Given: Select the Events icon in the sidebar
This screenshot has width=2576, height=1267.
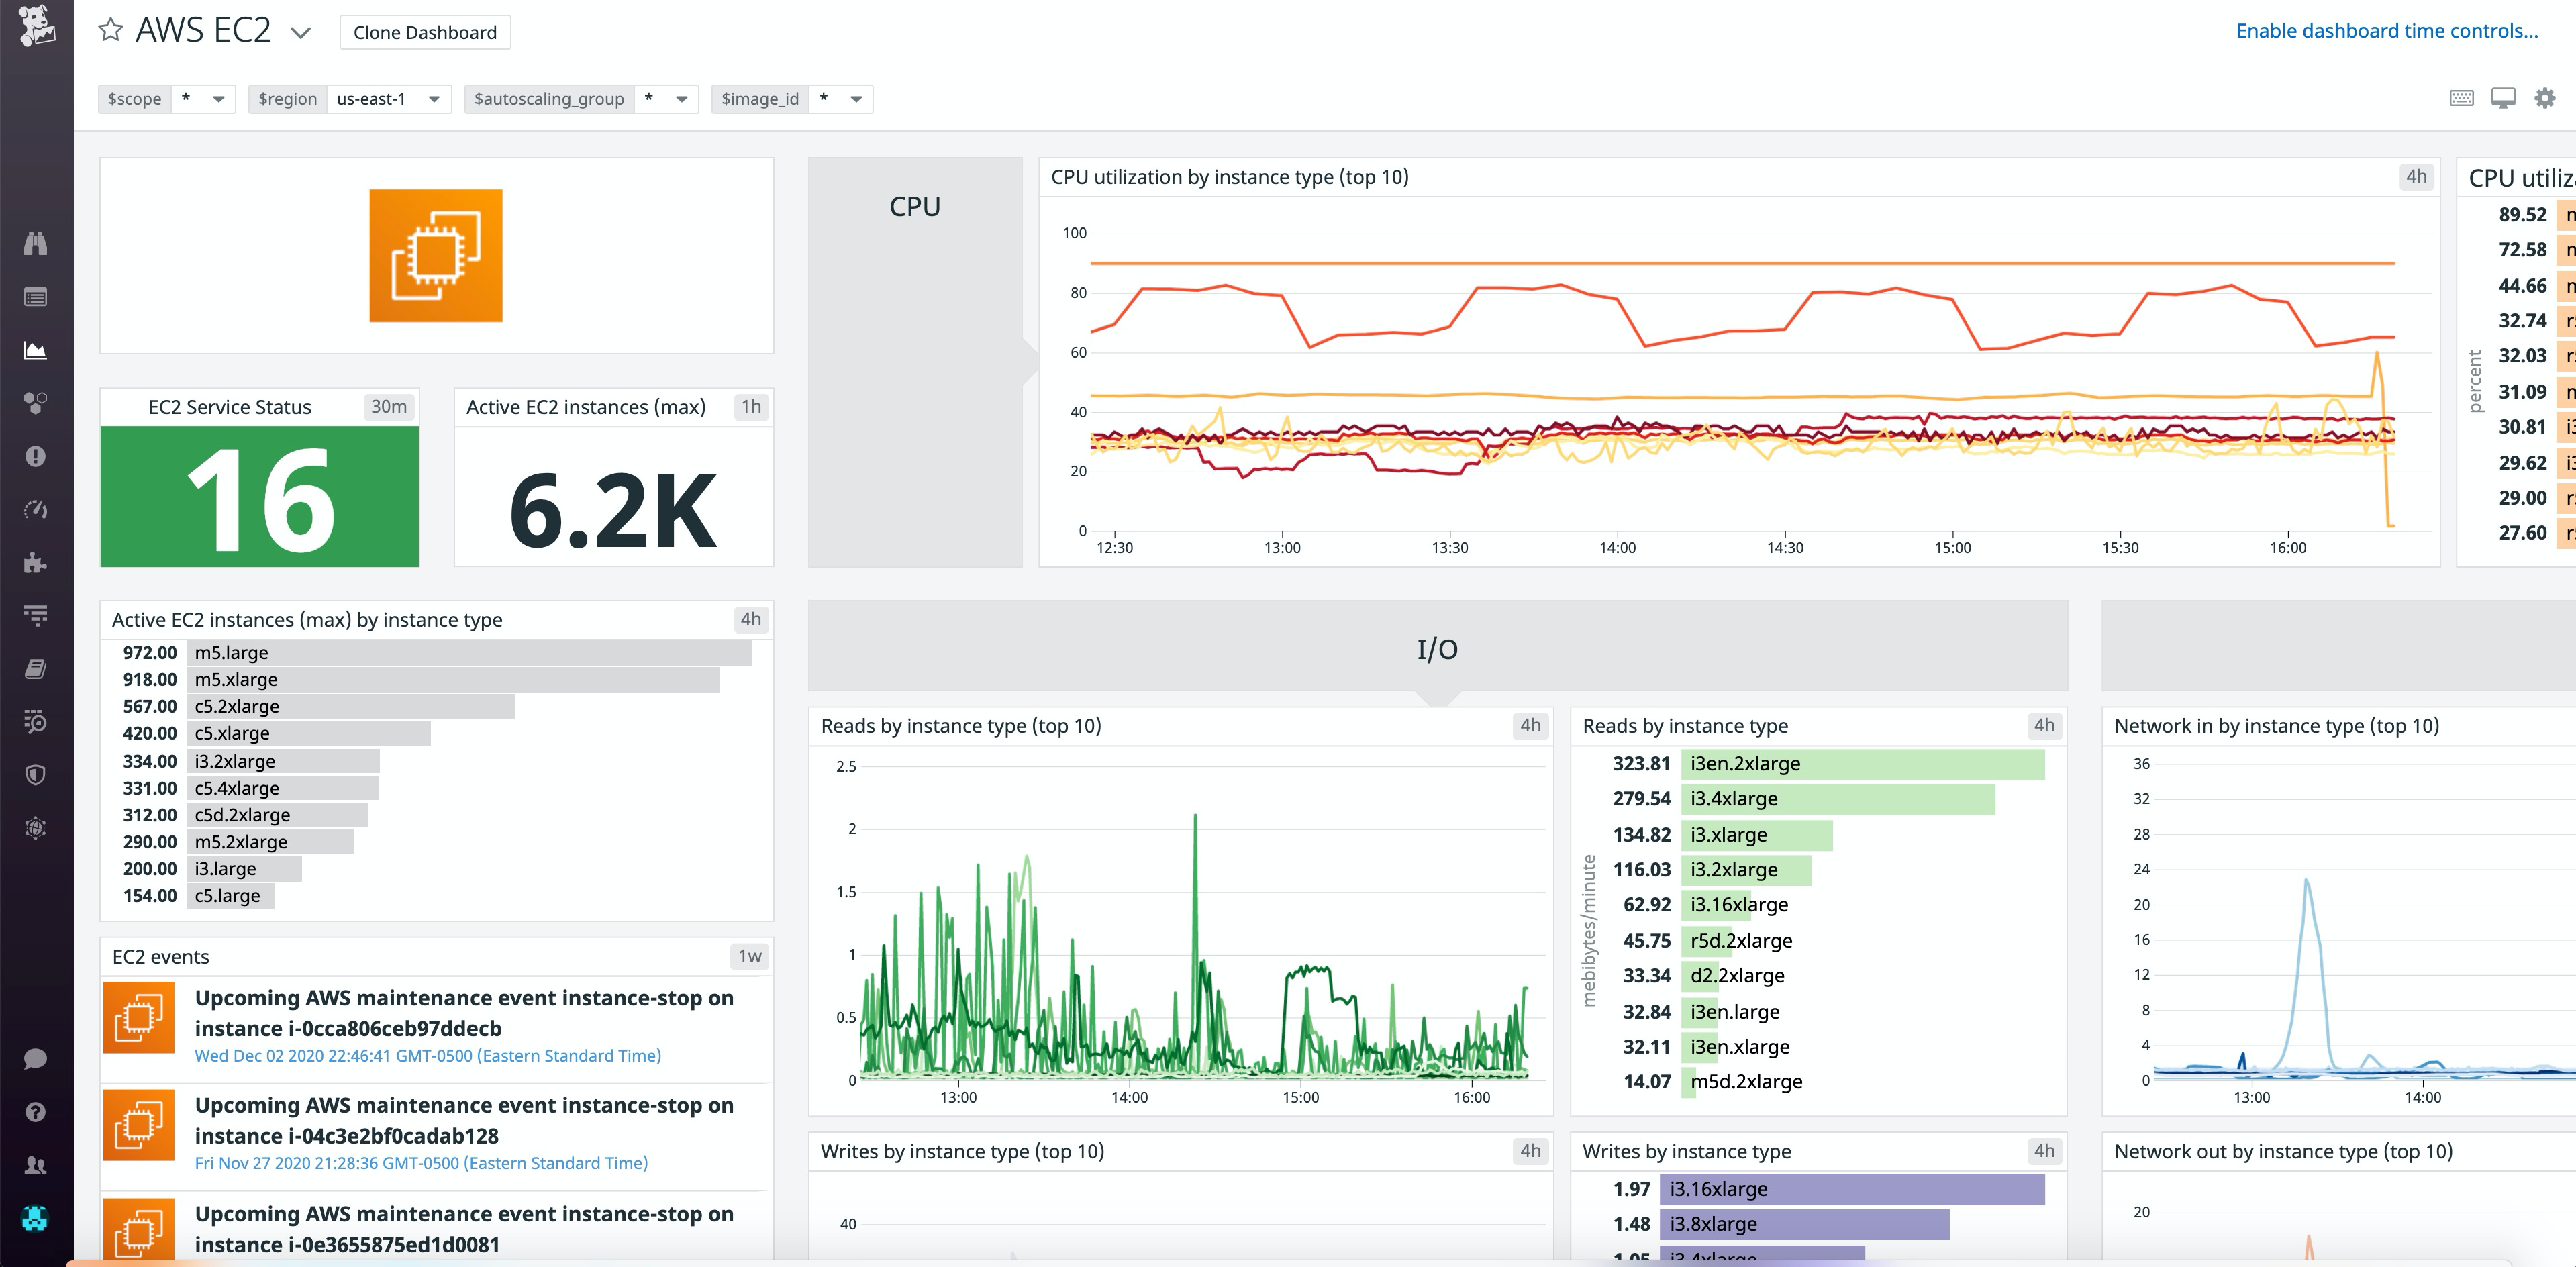Looking at the screenshot, I should [35, 296].
